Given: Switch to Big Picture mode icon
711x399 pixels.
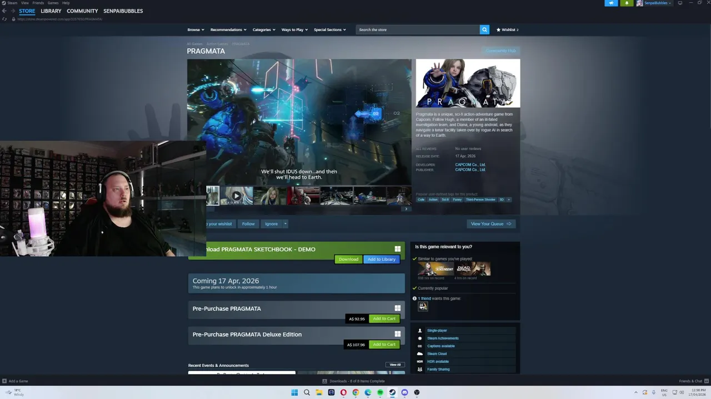Looking at the screenshot, I should click(680, 3).
